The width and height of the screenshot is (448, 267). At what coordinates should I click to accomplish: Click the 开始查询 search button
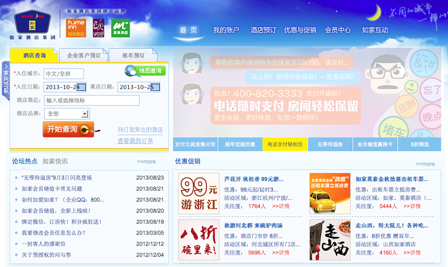(68, 130)
